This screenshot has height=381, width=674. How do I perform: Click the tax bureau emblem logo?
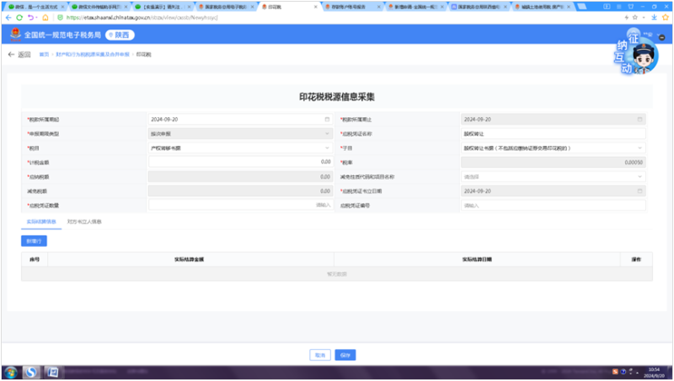pos(15,35)
